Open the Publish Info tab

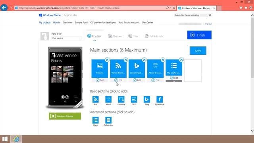click(154, 36)
